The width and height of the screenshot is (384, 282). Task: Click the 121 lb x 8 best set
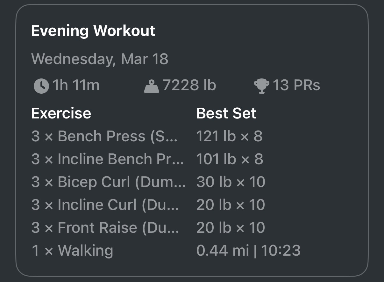pyautogui.click(x=230, y=136)
